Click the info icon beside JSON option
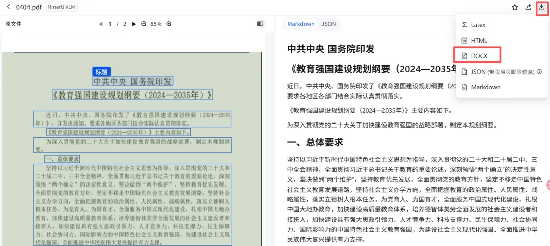Screen dimensions: 550x246 click(539, 72)
